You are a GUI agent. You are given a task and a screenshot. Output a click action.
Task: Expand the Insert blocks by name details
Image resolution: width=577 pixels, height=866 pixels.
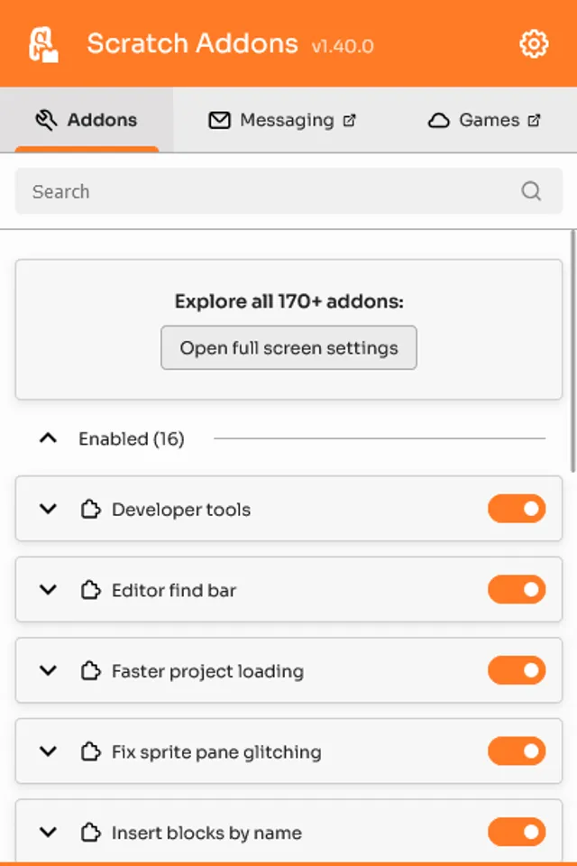pos(49,833)
